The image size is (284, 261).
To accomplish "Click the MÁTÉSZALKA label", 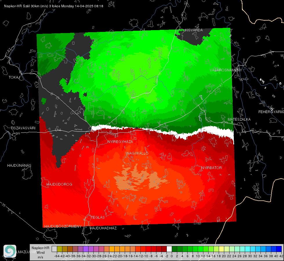I will 239,119.
